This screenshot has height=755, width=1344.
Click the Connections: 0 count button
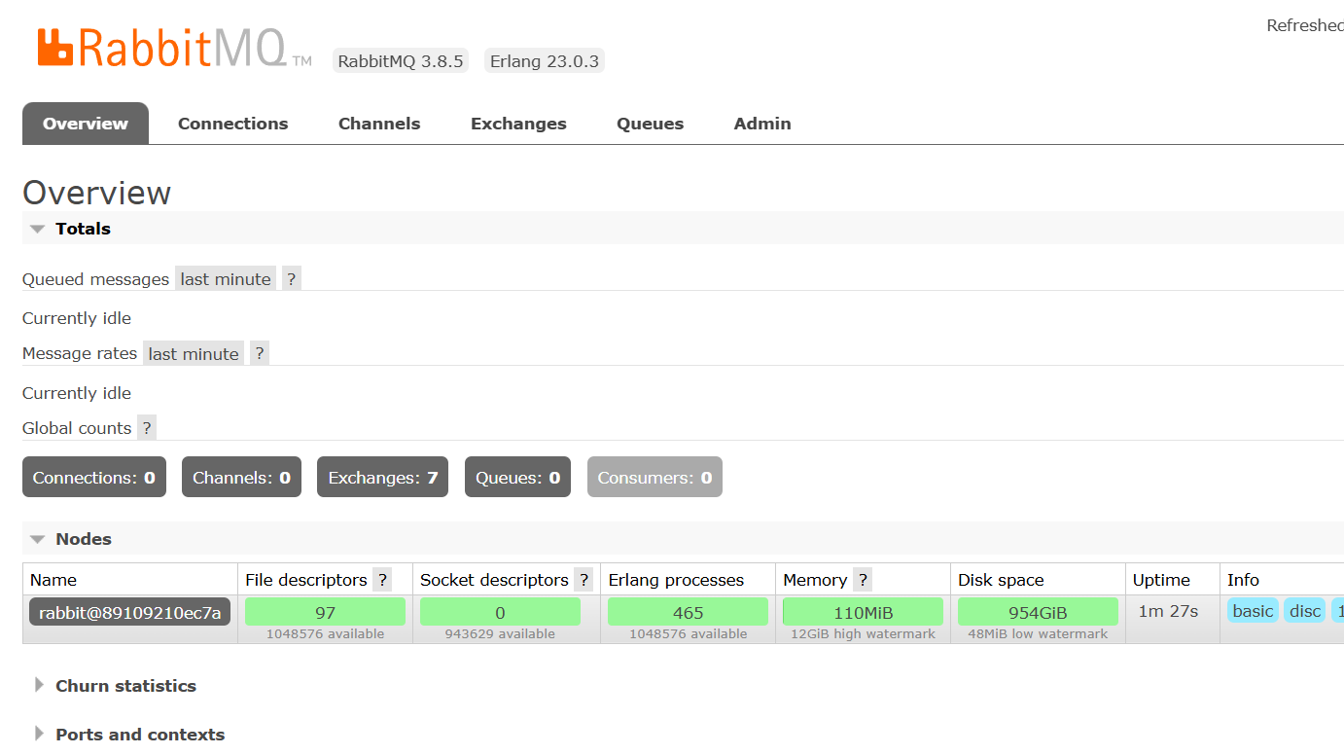[94, 478]
